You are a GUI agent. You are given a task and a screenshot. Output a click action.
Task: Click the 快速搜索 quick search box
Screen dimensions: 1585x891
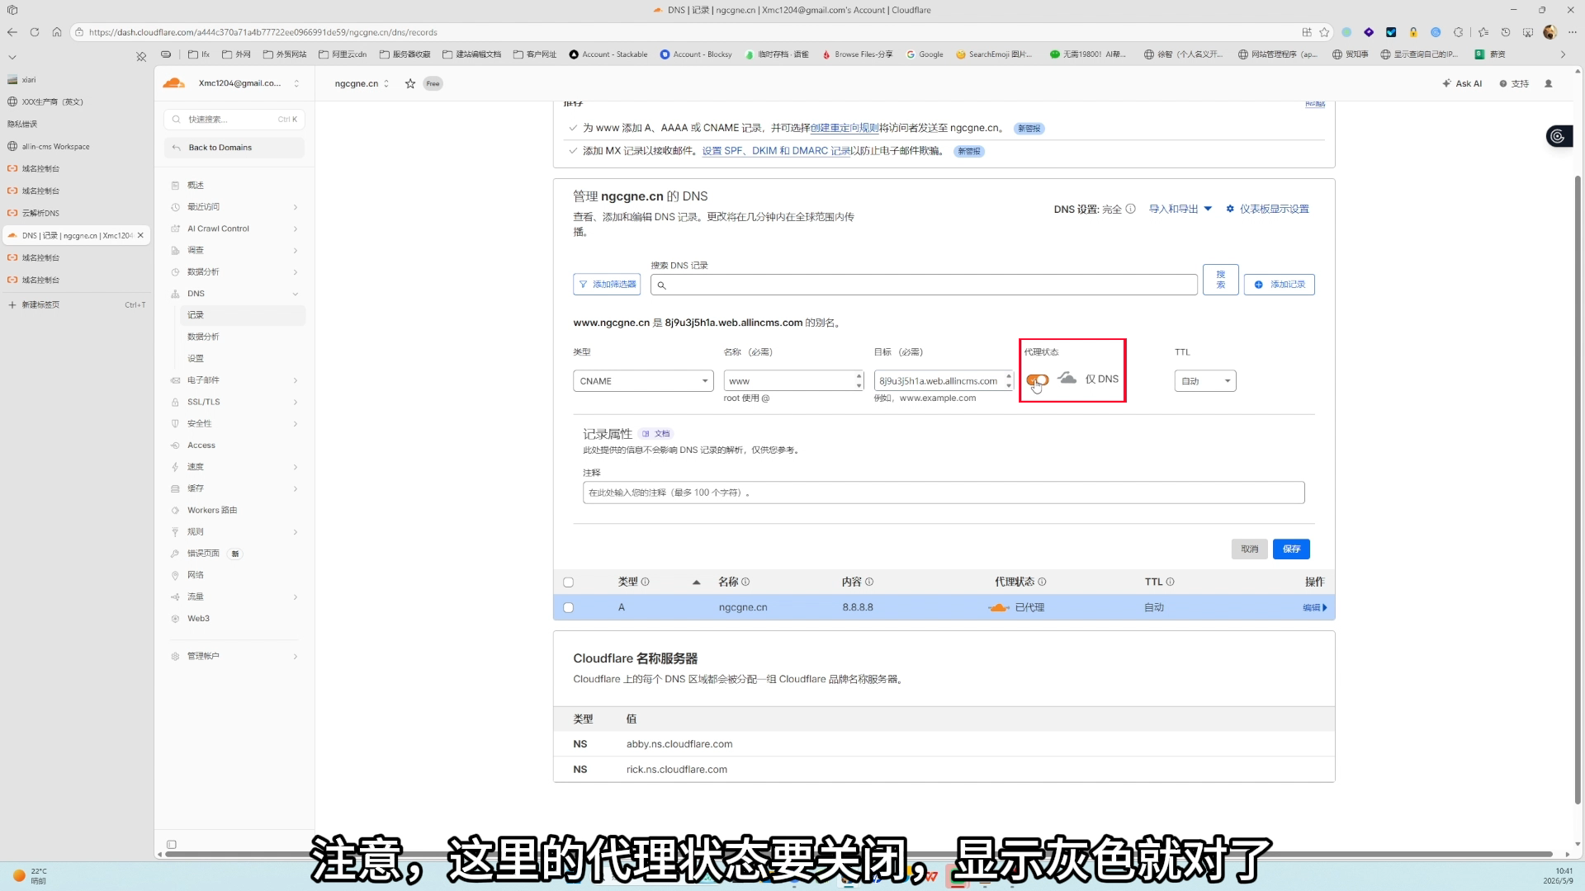tap(234, 119)
